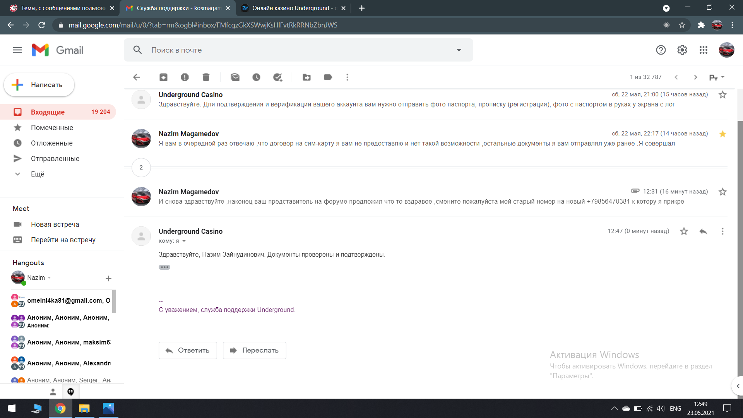Screen dimensions: 743x418
Task: Click in Поиск в почте search field
Action: pyautogui.click(x=298, y=50)
